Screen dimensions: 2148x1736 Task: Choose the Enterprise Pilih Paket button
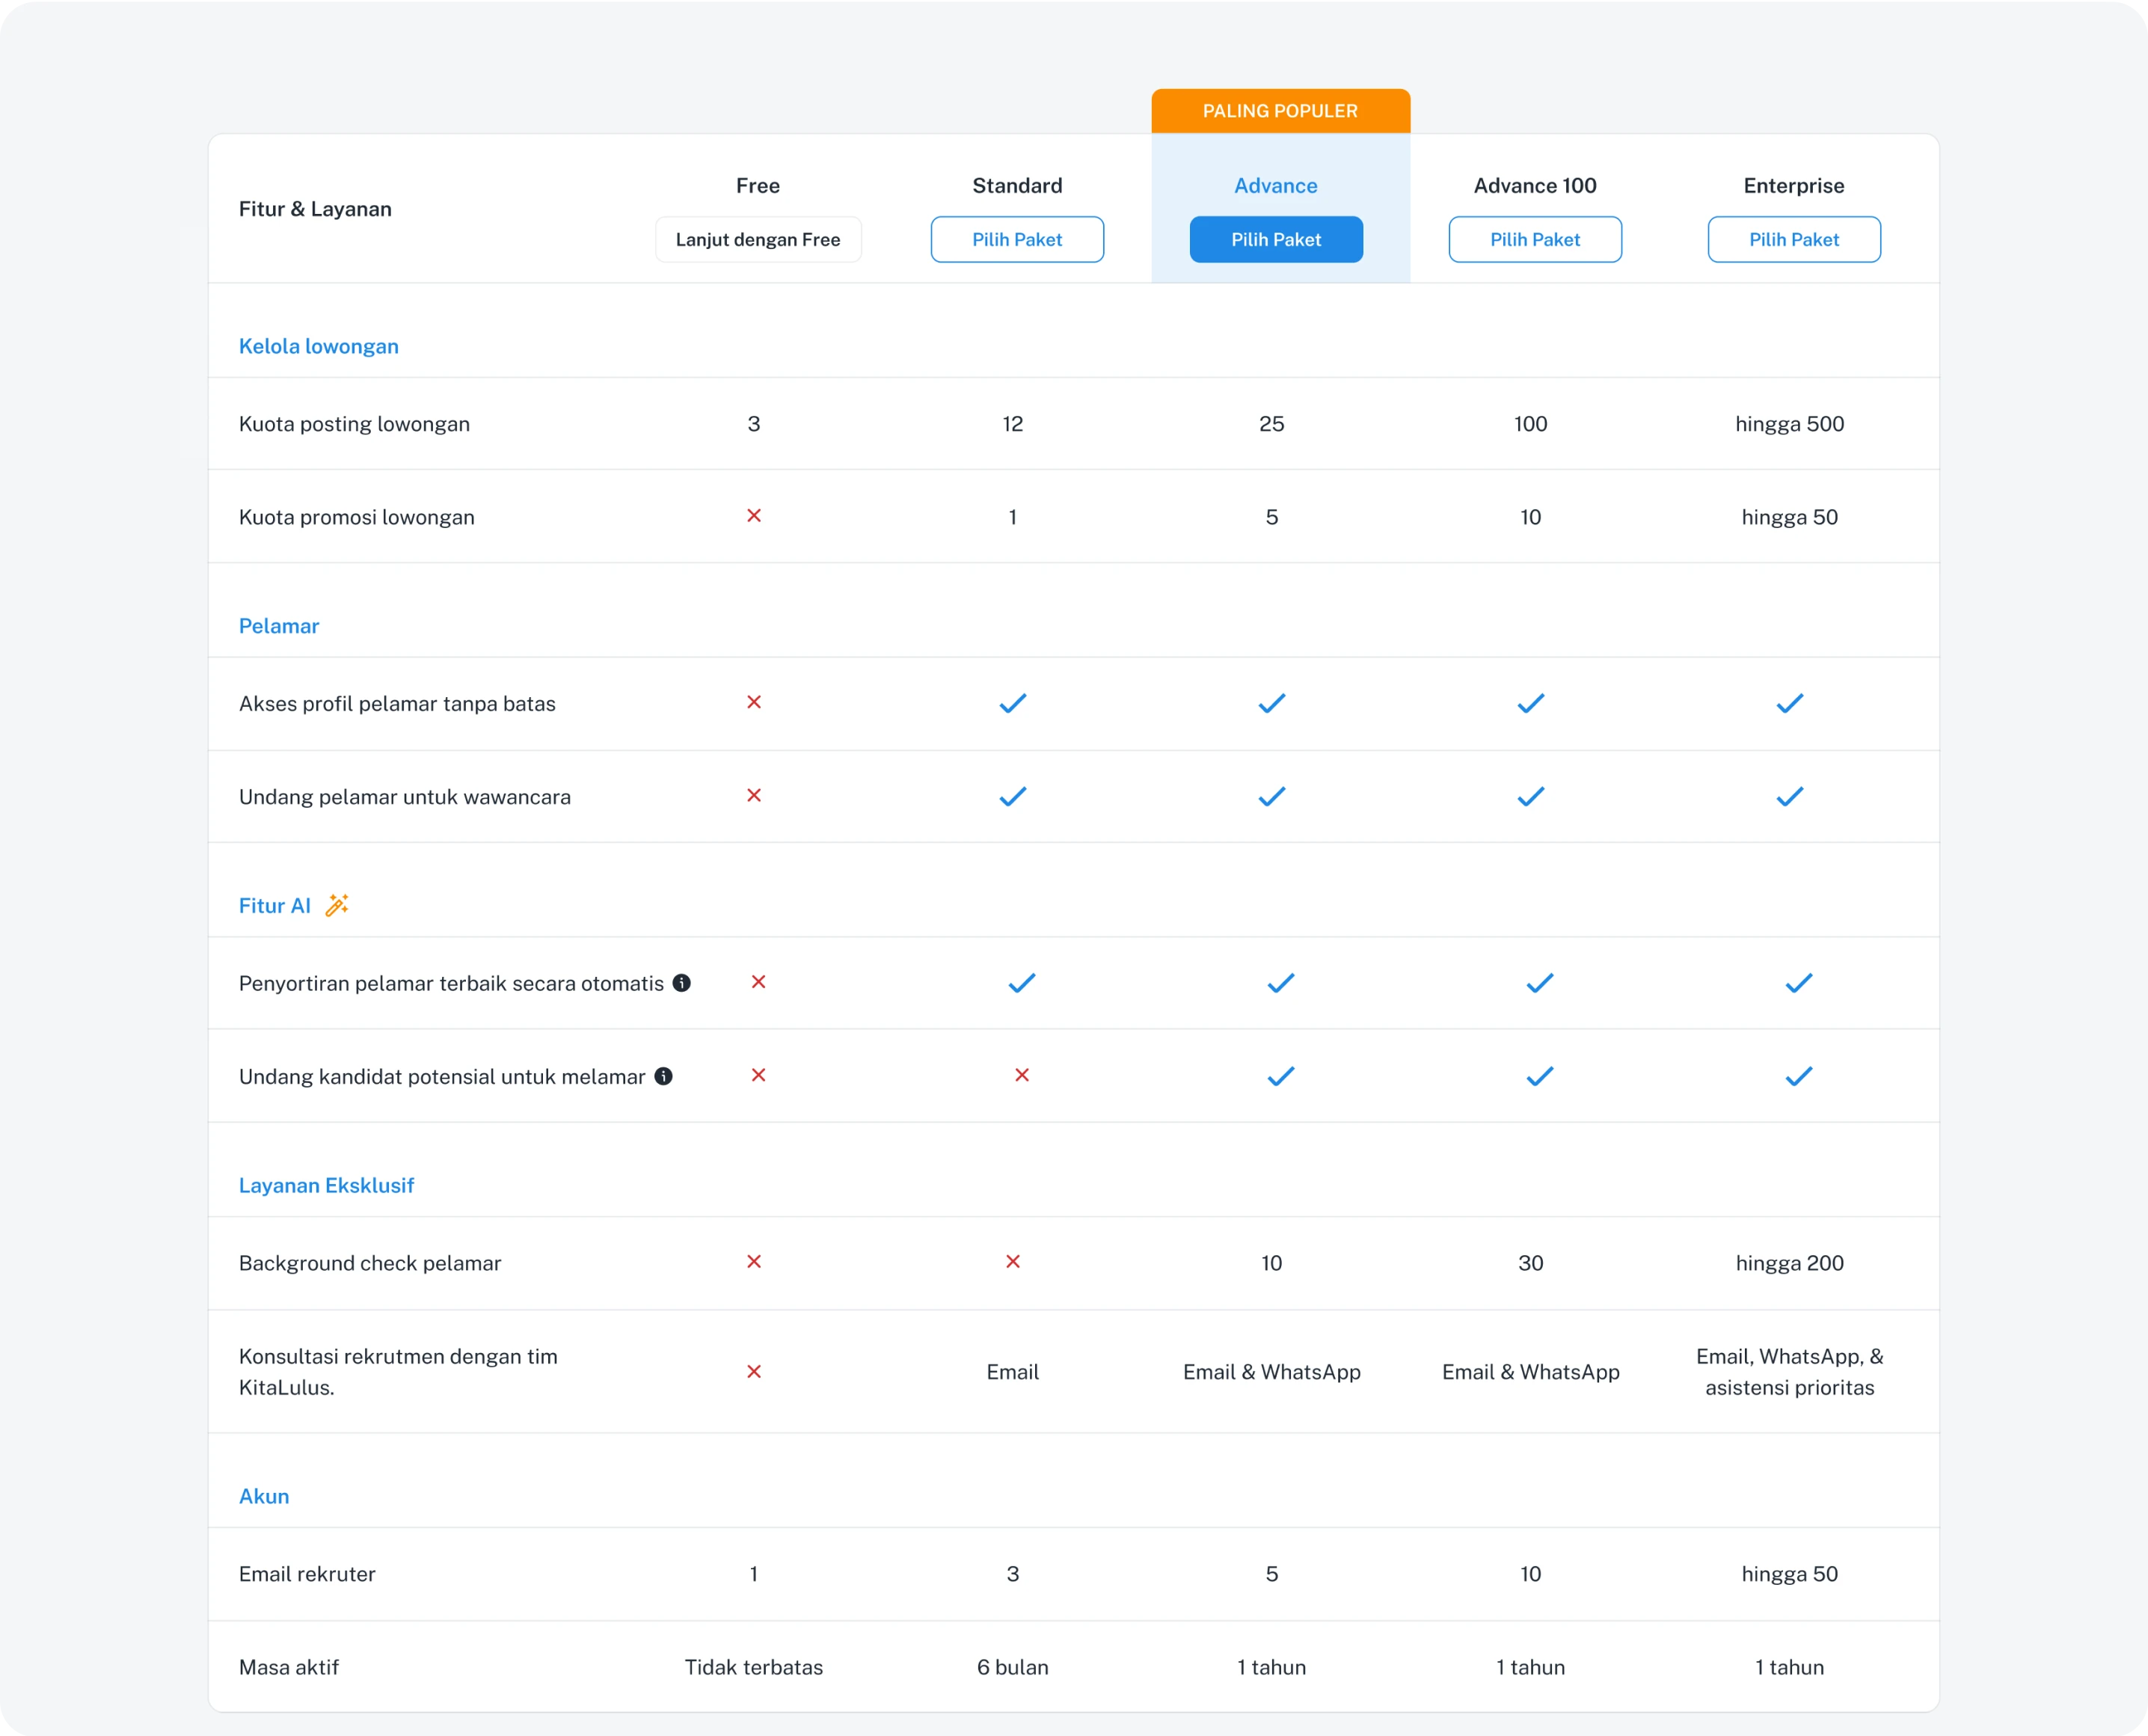pyautogui.click(x=1793, y=239)
